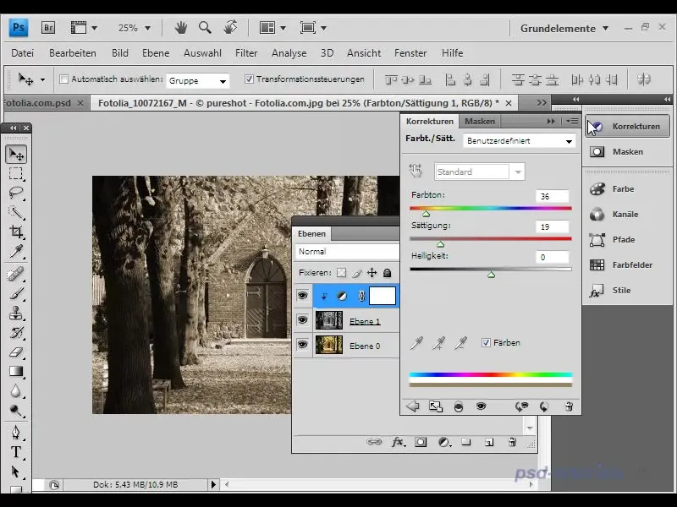Select the Type tool

[16, 452]
